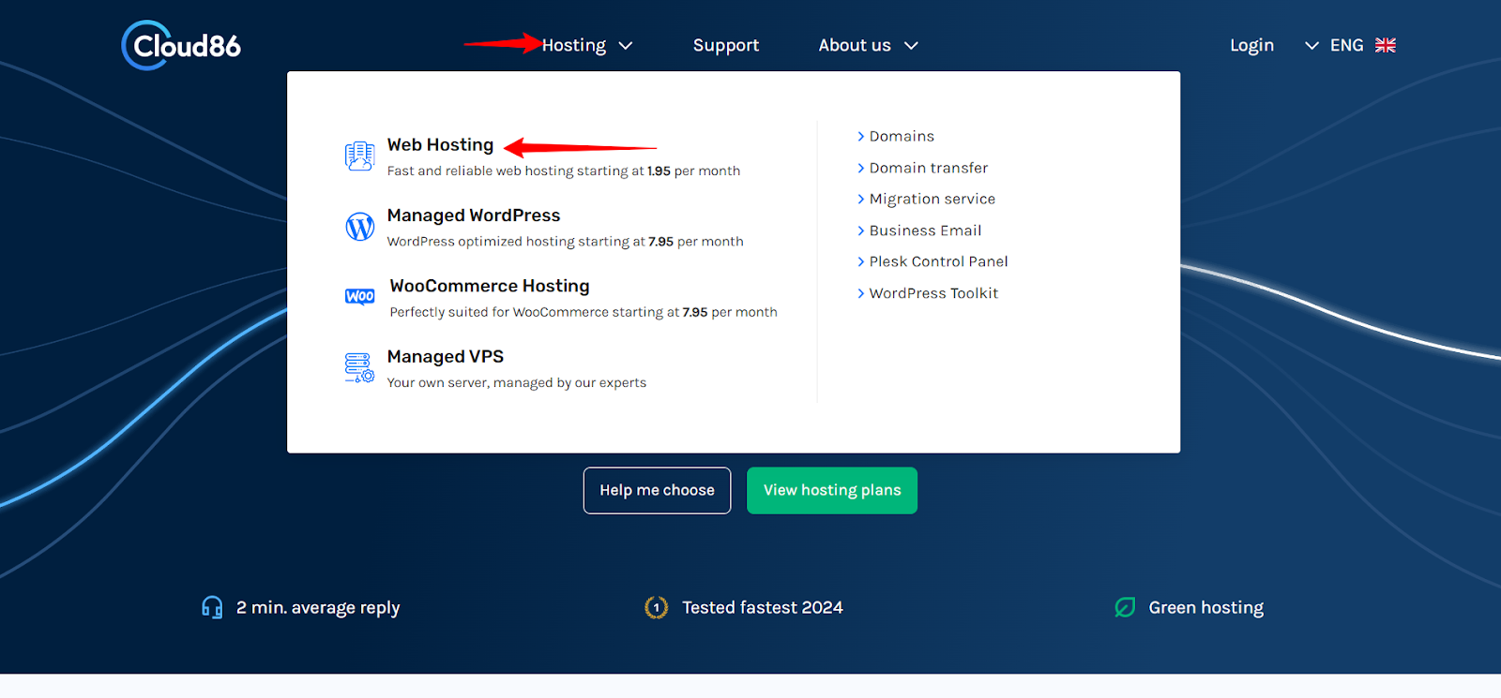The image size is (1501, 698).
Task: Click the UK flag icon
Action: click(x=1386, y=45)
